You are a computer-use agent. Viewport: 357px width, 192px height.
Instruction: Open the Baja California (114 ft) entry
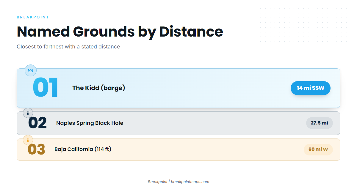click(x=83, y=149)
